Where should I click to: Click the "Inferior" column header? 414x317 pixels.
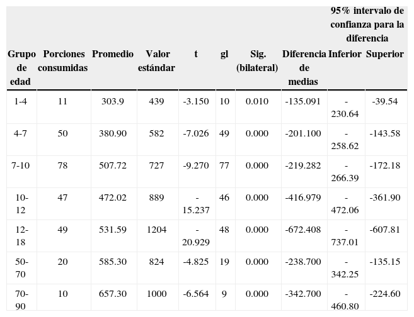pyautogui.click(x=345, y=54)
